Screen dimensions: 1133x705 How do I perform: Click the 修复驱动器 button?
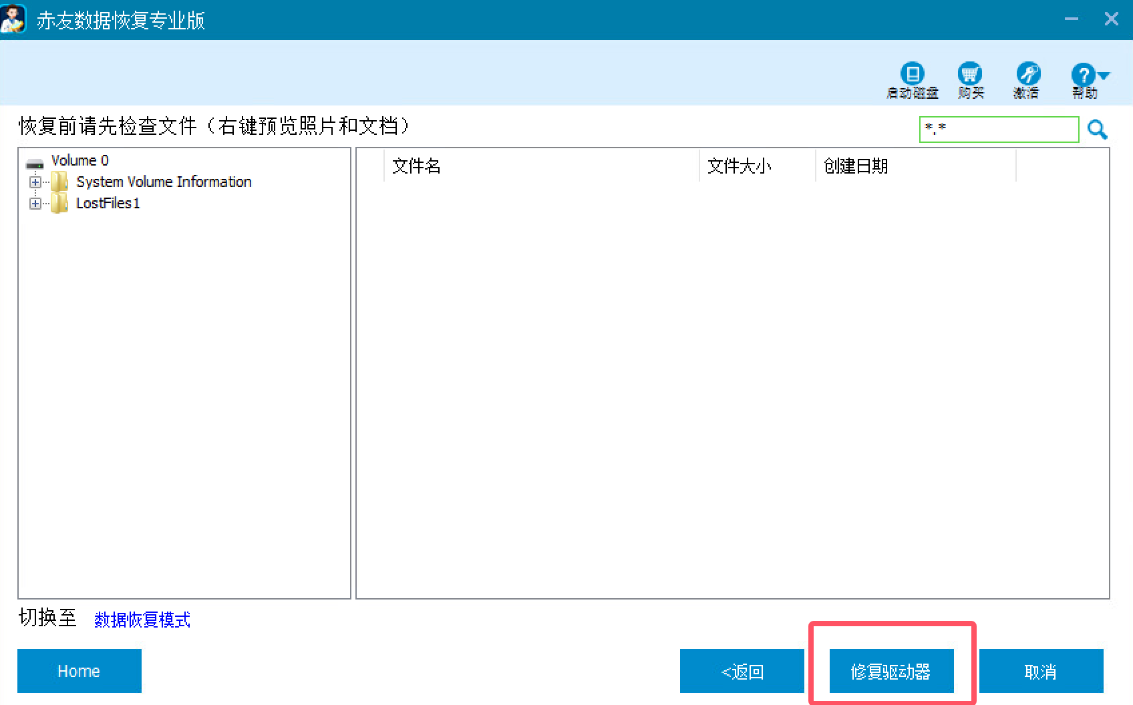coord(891,671)
